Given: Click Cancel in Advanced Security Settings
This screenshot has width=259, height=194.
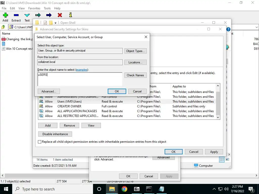Looking at the screenshot, I should (194, 152).
